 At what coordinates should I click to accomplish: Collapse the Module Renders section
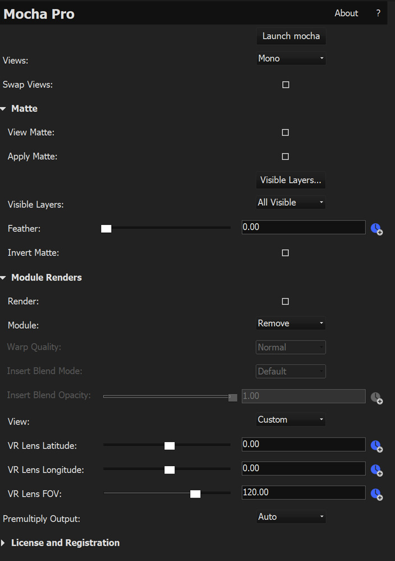[x=3, y=278]
